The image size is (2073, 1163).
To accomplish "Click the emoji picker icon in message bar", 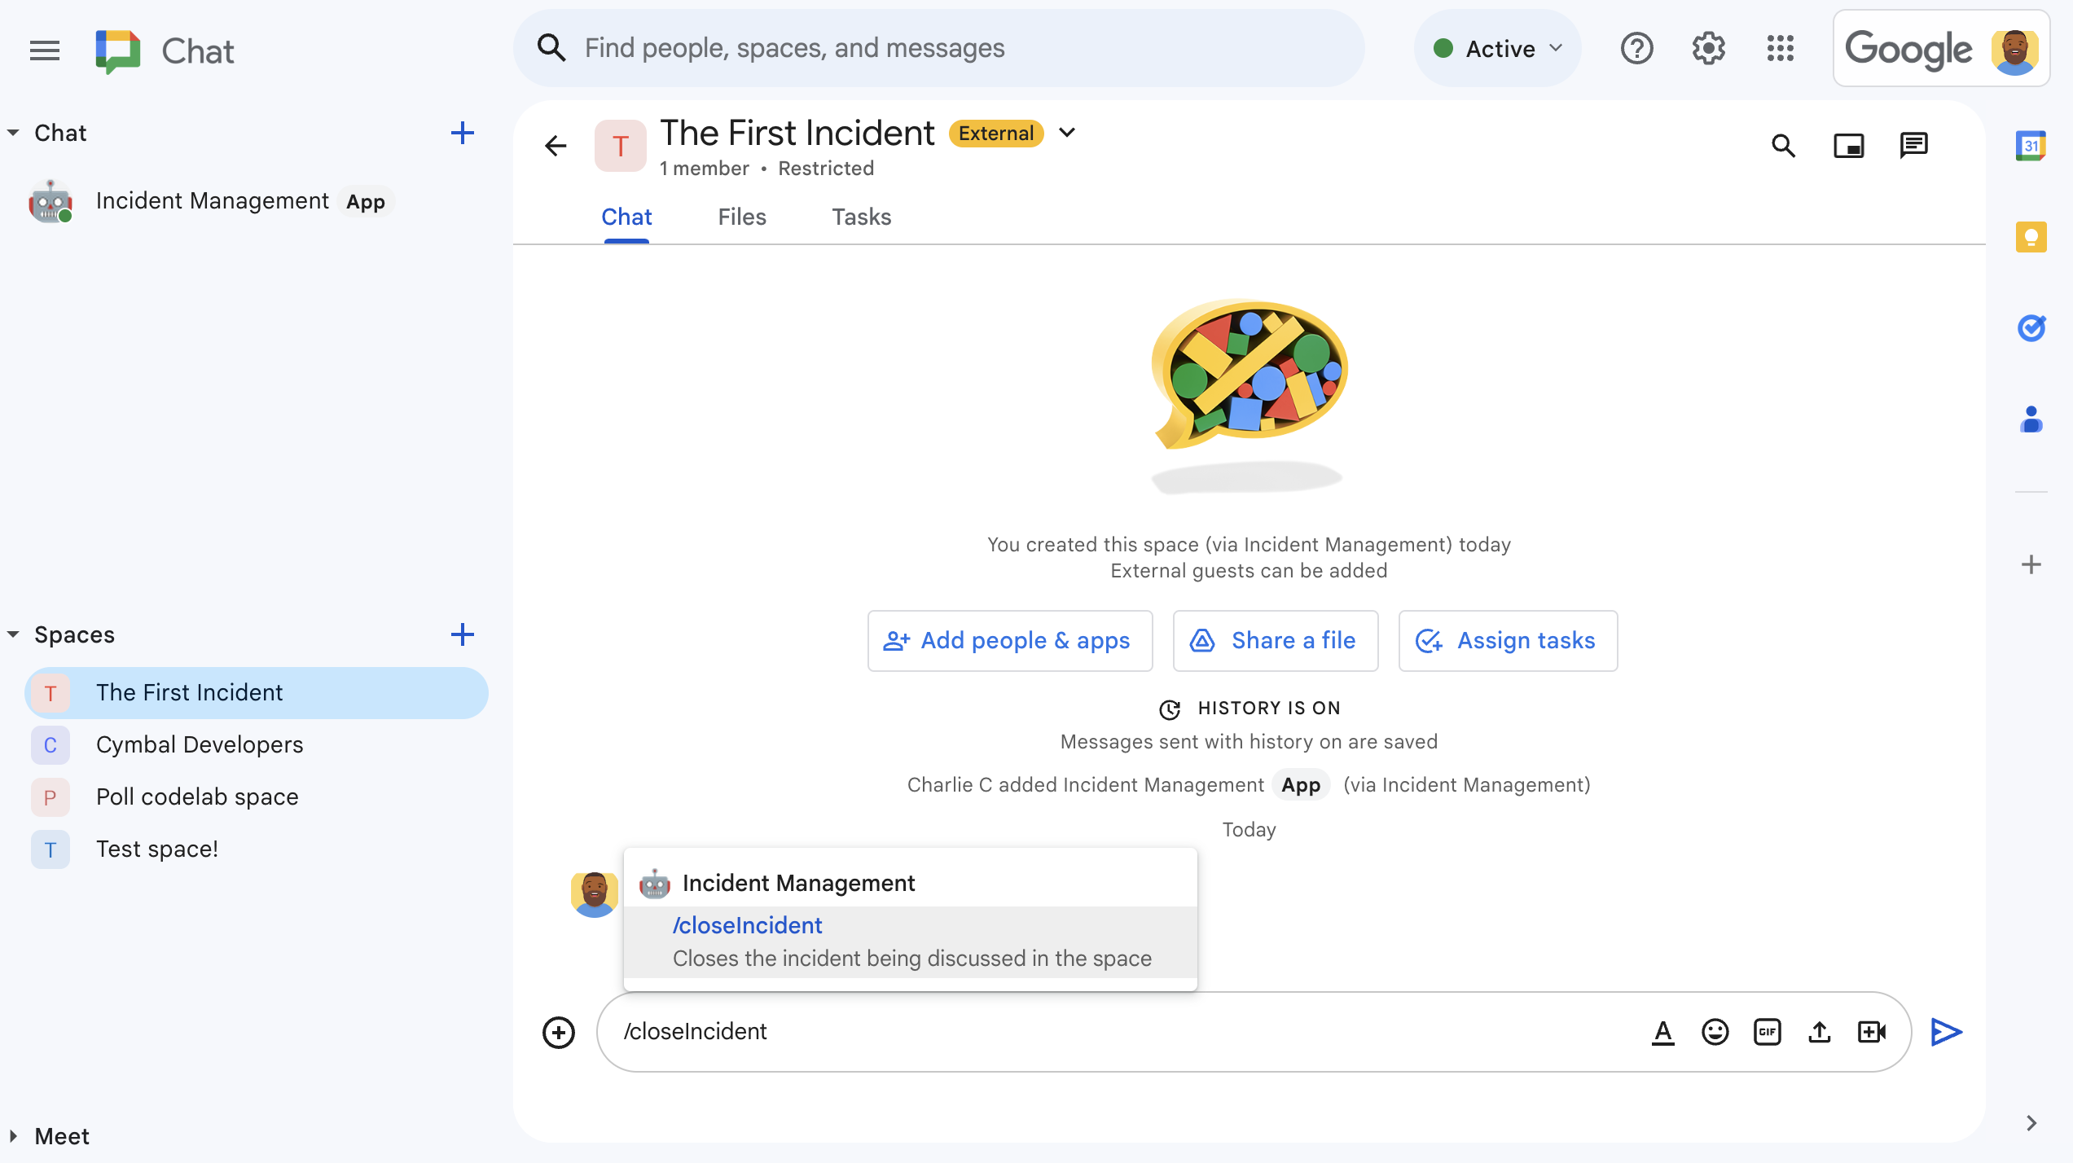I will tap(1715, 1032).
